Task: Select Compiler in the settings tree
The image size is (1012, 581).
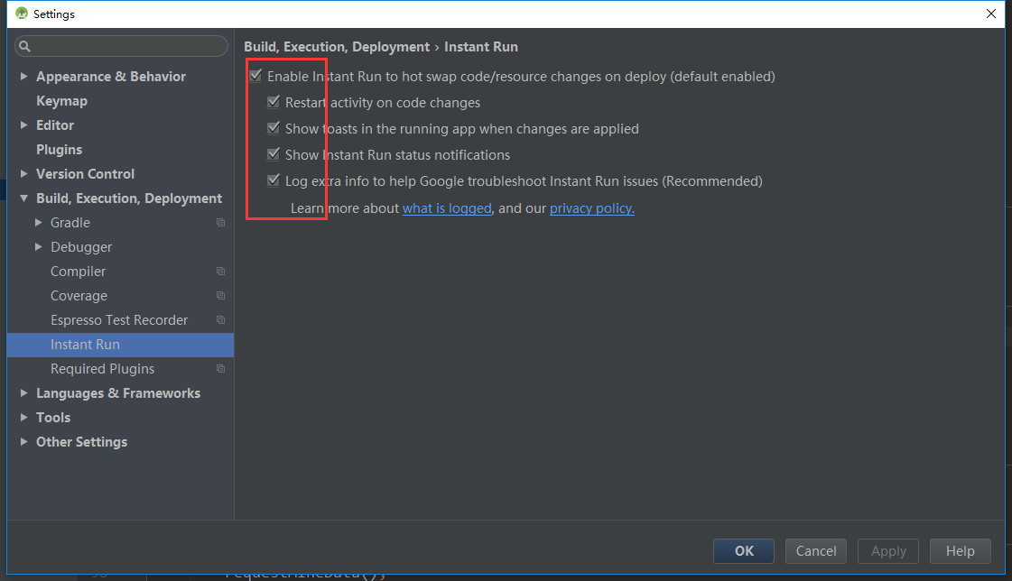Action: click(x=79, y=272)
